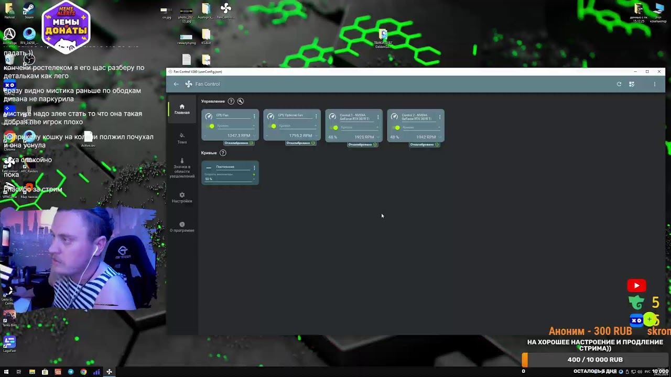Open Task View on the taskbar

click(19, 372)
